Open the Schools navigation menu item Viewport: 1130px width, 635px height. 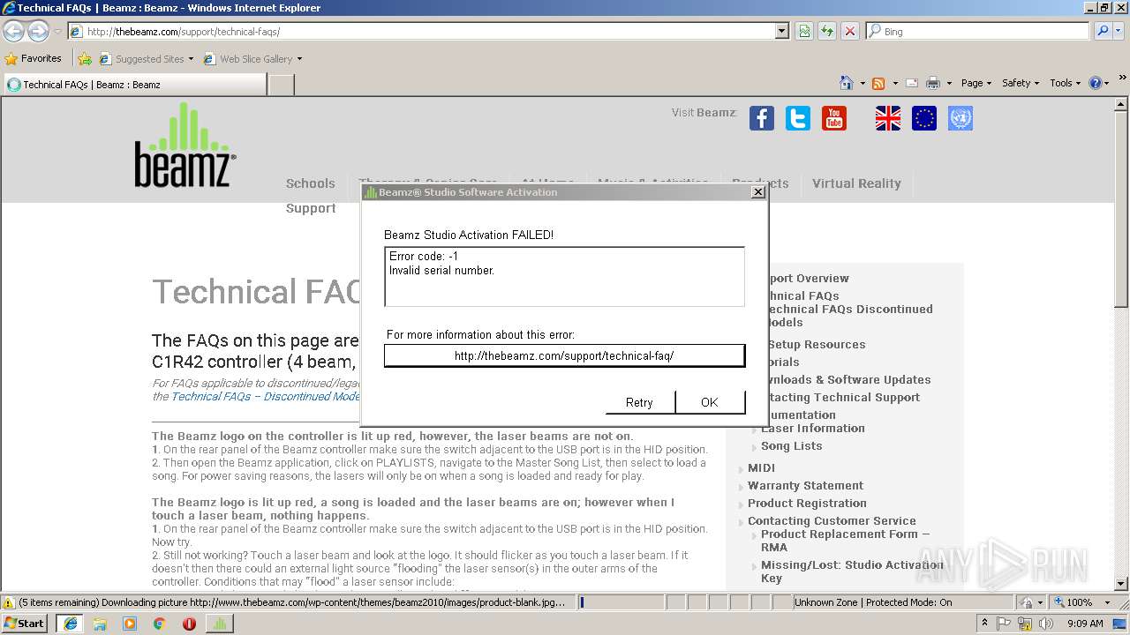point(311,183)
